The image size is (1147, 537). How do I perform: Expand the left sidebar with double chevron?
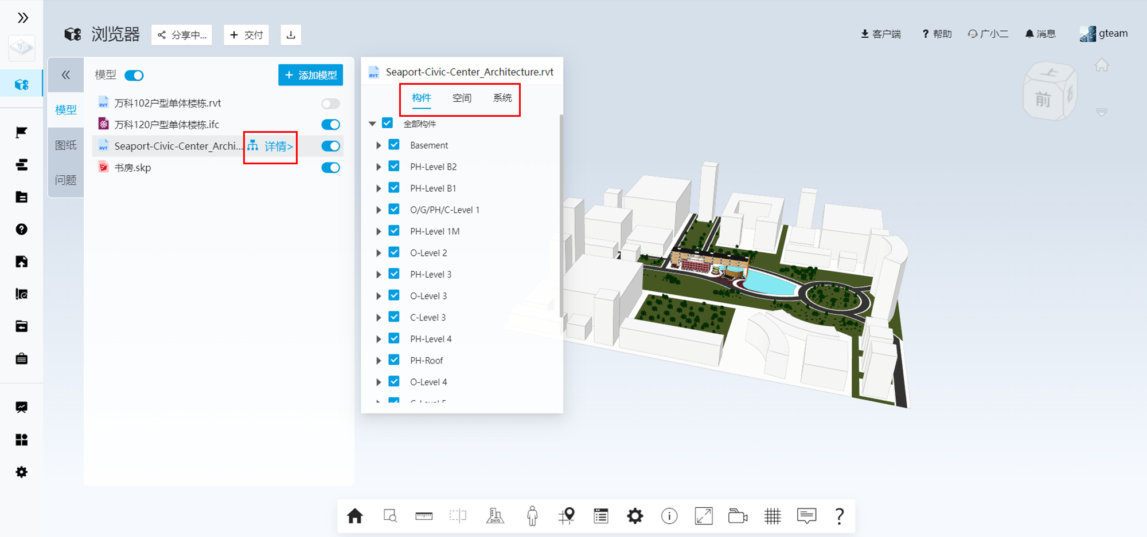coord(22,18)
